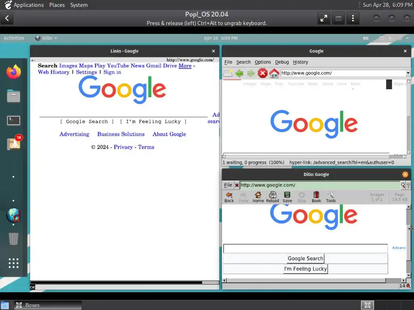Screen dimensions: 414x310
Task: Open Terminal from the dock
Action: coord(13,120)
